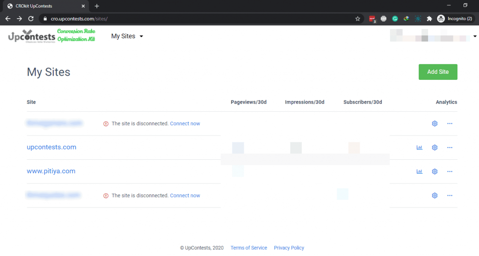Click the grey circular extension icon
The width and height of the screenshot is (479, 256).
384,19
